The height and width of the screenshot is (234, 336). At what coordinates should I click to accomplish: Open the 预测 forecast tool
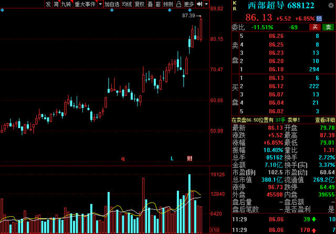tap(168, 4)
